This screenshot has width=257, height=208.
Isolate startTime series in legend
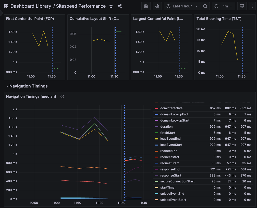click(167, 188)
